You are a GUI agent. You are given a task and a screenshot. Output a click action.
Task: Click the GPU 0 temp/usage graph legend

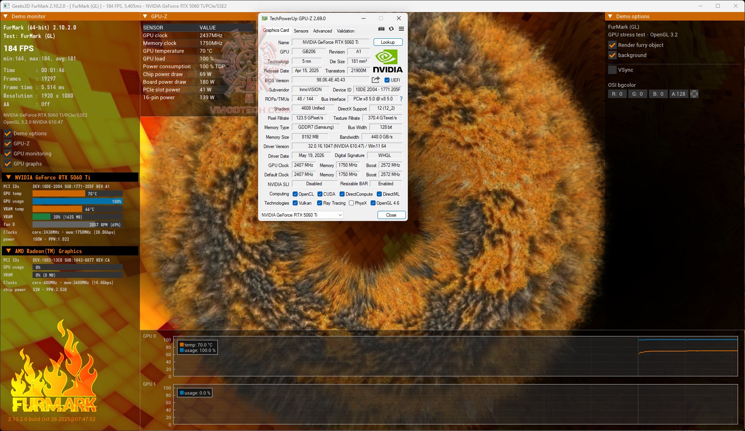198,347
